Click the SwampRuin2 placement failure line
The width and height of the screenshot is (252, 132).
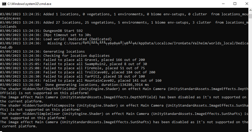pos(95,64)
